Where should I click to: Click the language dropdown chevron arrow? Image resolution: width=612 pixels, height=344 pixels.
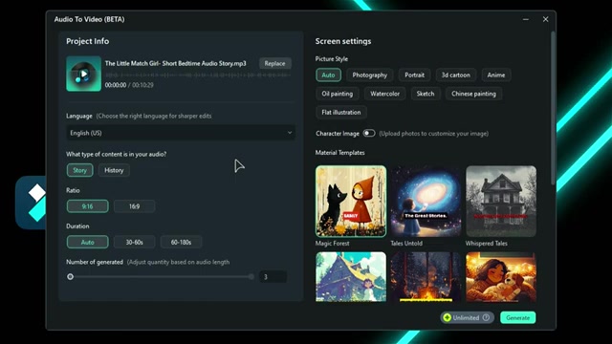[x=290, y=133]
